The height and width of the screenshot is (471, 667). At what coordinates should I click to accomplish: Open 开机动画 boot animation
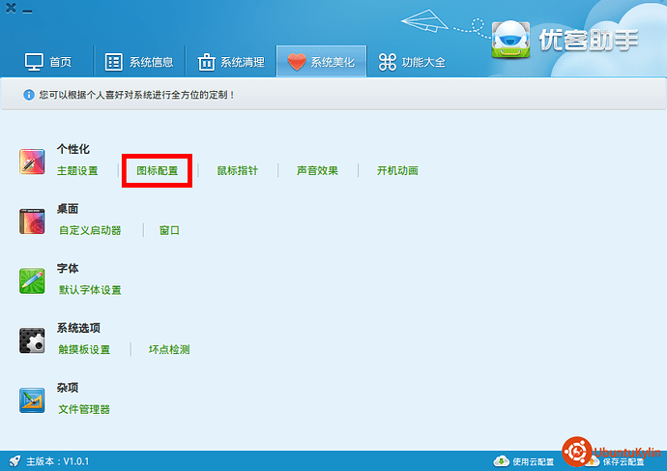[x=397, y=170]
